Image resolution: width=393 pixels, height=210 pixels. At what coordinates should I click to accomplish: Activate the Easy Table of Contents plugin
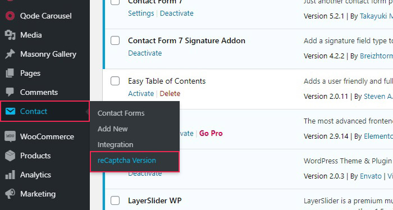click(x=141, y=93)
